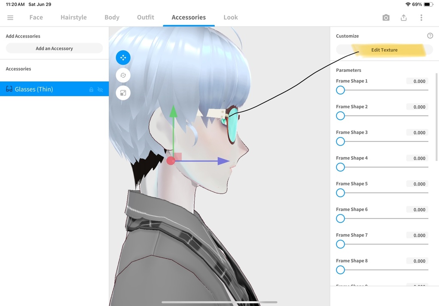
Task: Click the red gizmo origin handle
Action: pos(171,160)
